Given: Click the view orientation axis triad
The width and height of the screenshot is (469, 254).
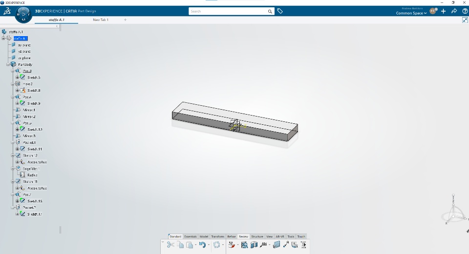Looking at the screenshot, I should 454,211.
